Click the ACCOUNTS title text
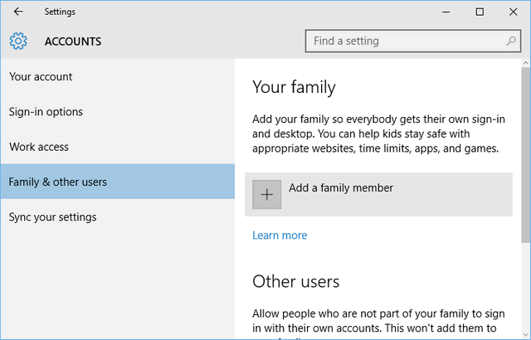This screenshot has width=531, height=340. [x=73, y=41]
